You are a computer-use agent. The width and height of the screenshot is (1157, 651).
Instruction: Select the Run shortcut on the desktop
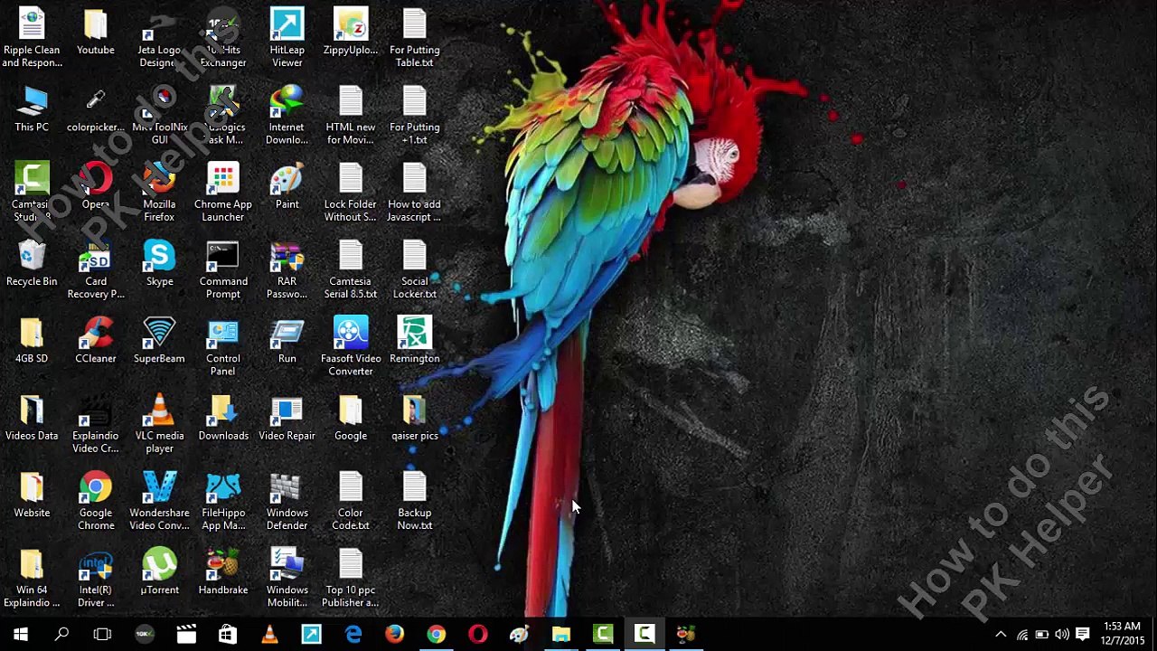click(x=287, y=341)
